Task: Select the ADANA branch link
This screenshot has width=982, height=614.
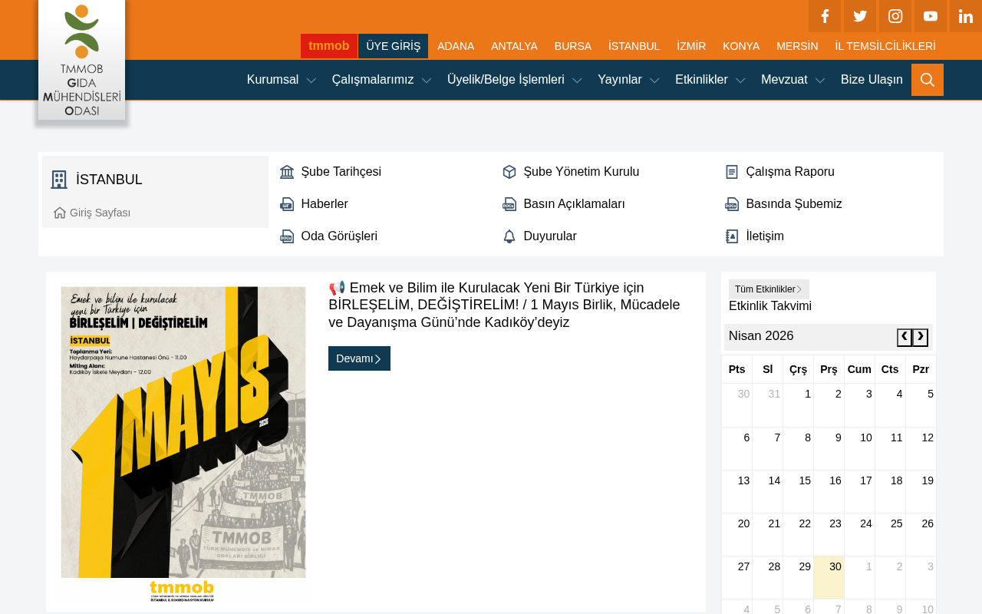Action: [x=456, y=46]
